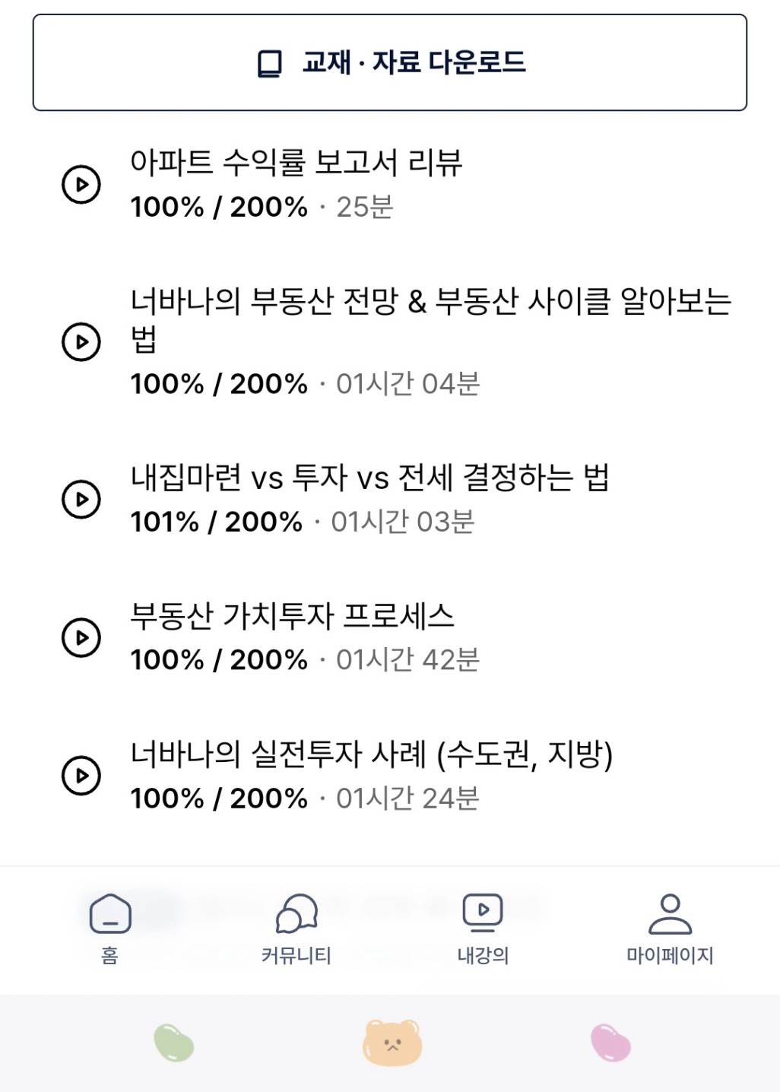This screenshot has height=1092, width=780.
Task: Open the 마이페이지 profile icon
Action: coord(670,913)
